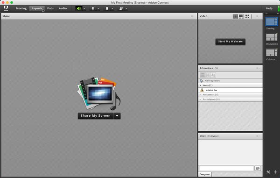Click the Share pod title
The image size is (280, 178).
click(x=6, y=16)
